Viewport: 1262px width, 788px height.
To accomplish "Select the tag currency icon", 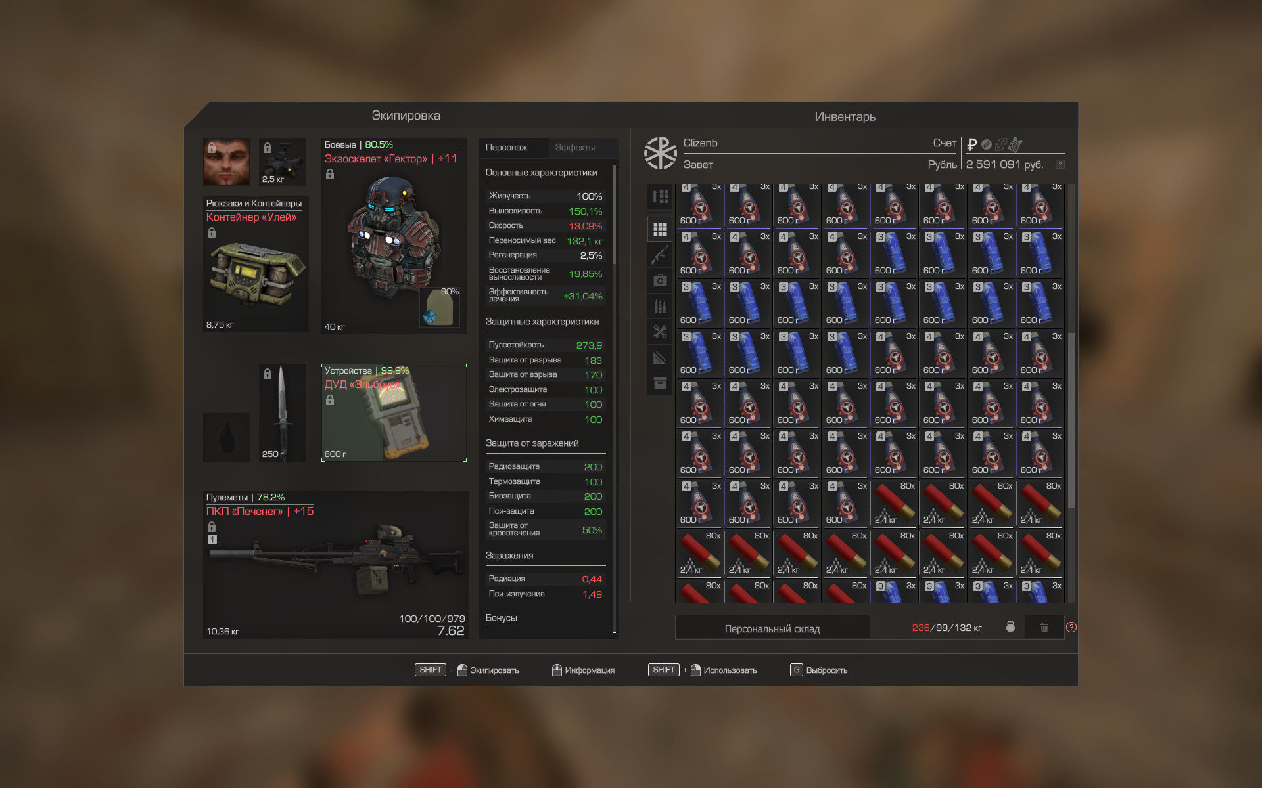I will click(x=1016, y=144).
